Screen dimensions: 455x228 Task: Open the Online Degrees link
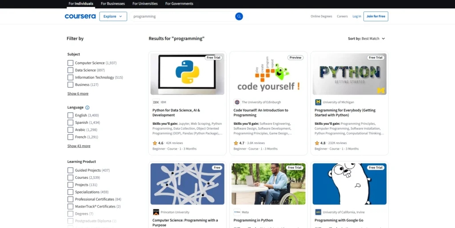coord(321,16)
